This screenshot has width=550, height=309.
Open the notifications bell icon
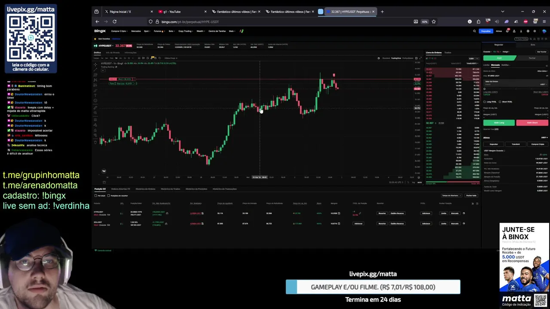(507, 31)
